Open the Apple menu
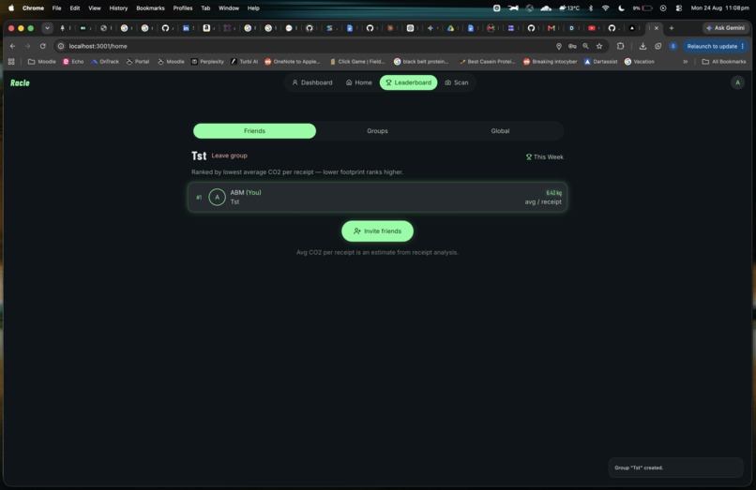This screenshot has width=756, height=490. (11, 8)
